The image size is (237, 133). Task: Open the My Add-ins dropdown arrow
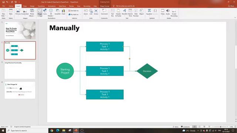(80, 14)
